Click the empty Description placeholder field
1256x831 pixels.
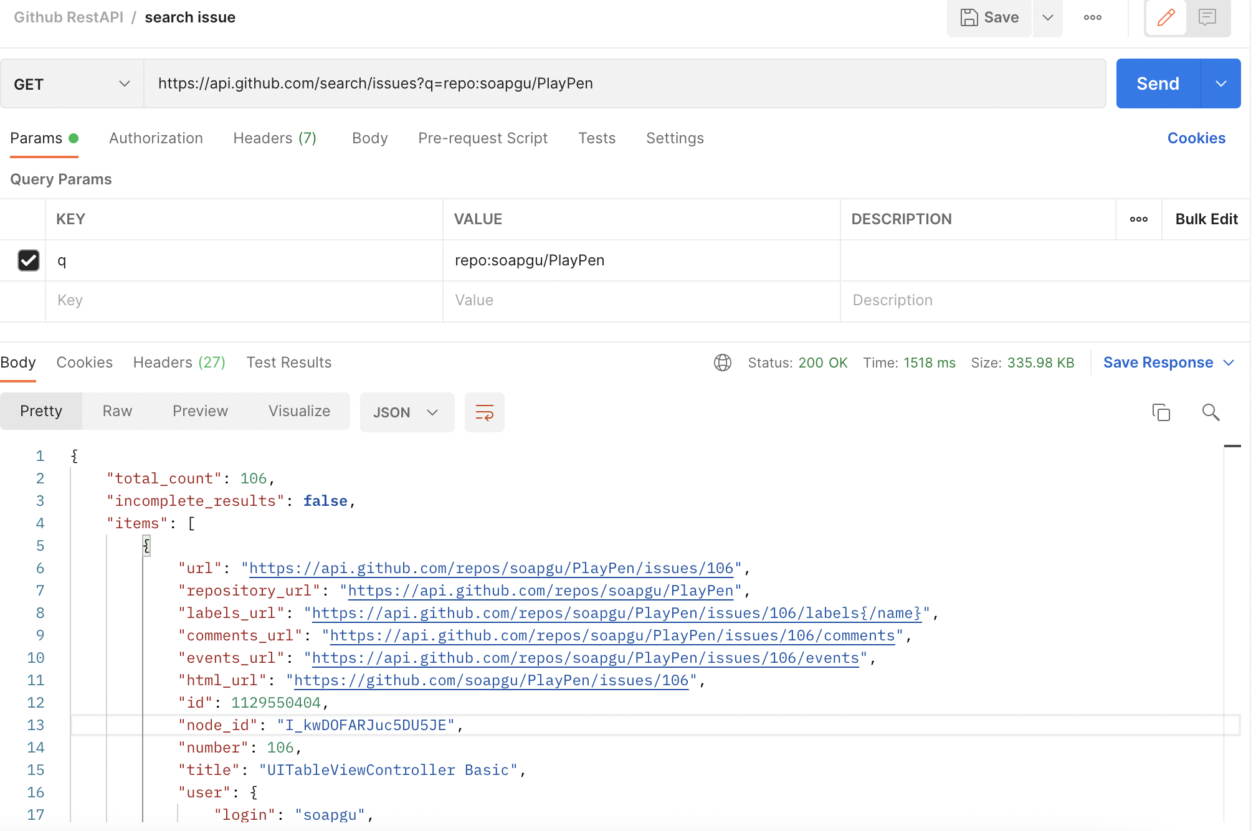(x=1045, y=301)
